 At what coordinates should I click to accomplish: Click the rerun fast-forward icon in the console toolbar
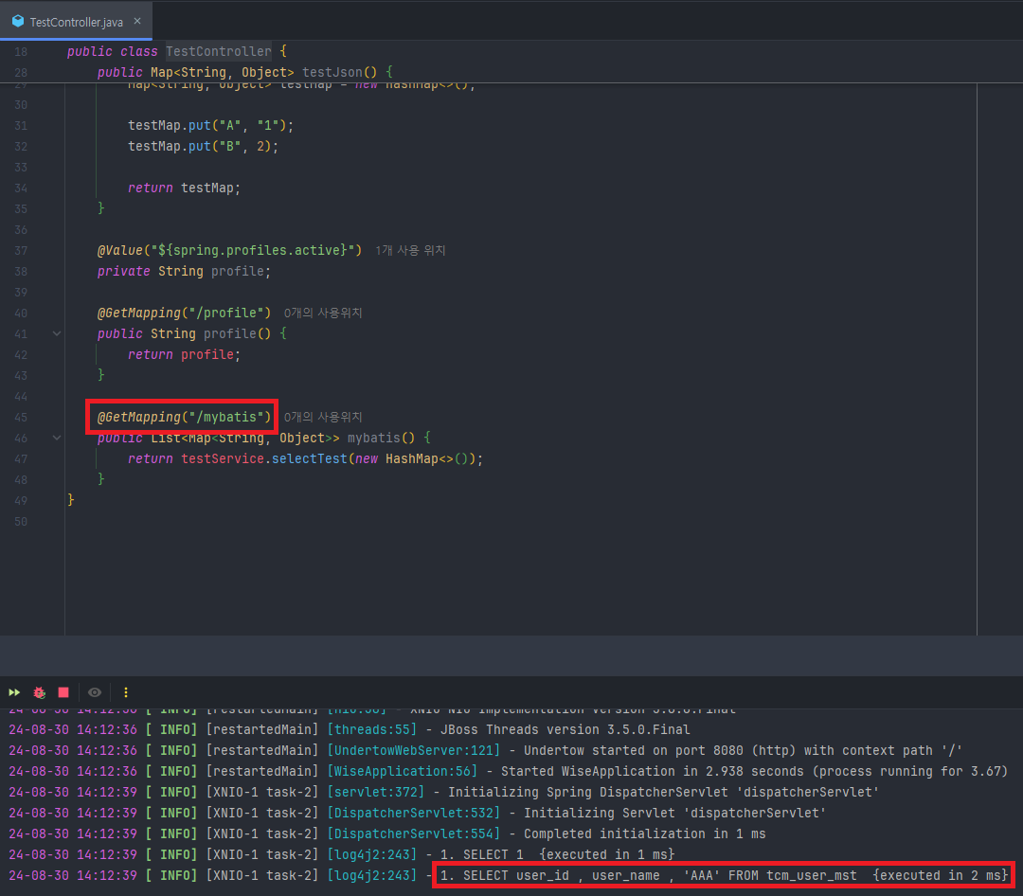pos(14,692)
